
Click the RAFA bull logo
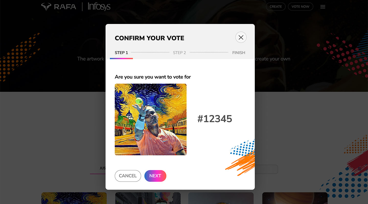click(x=59, y=7)
